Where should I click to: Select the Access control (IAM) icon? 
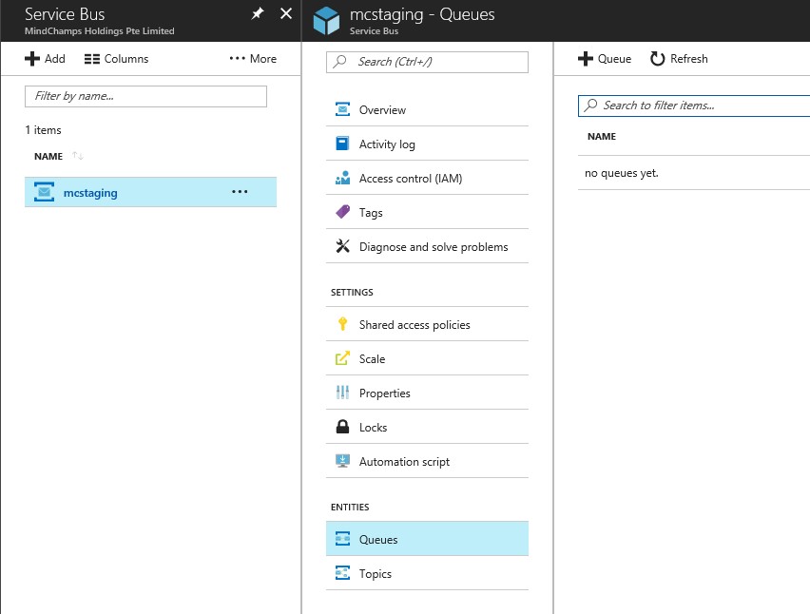point(342,179)
